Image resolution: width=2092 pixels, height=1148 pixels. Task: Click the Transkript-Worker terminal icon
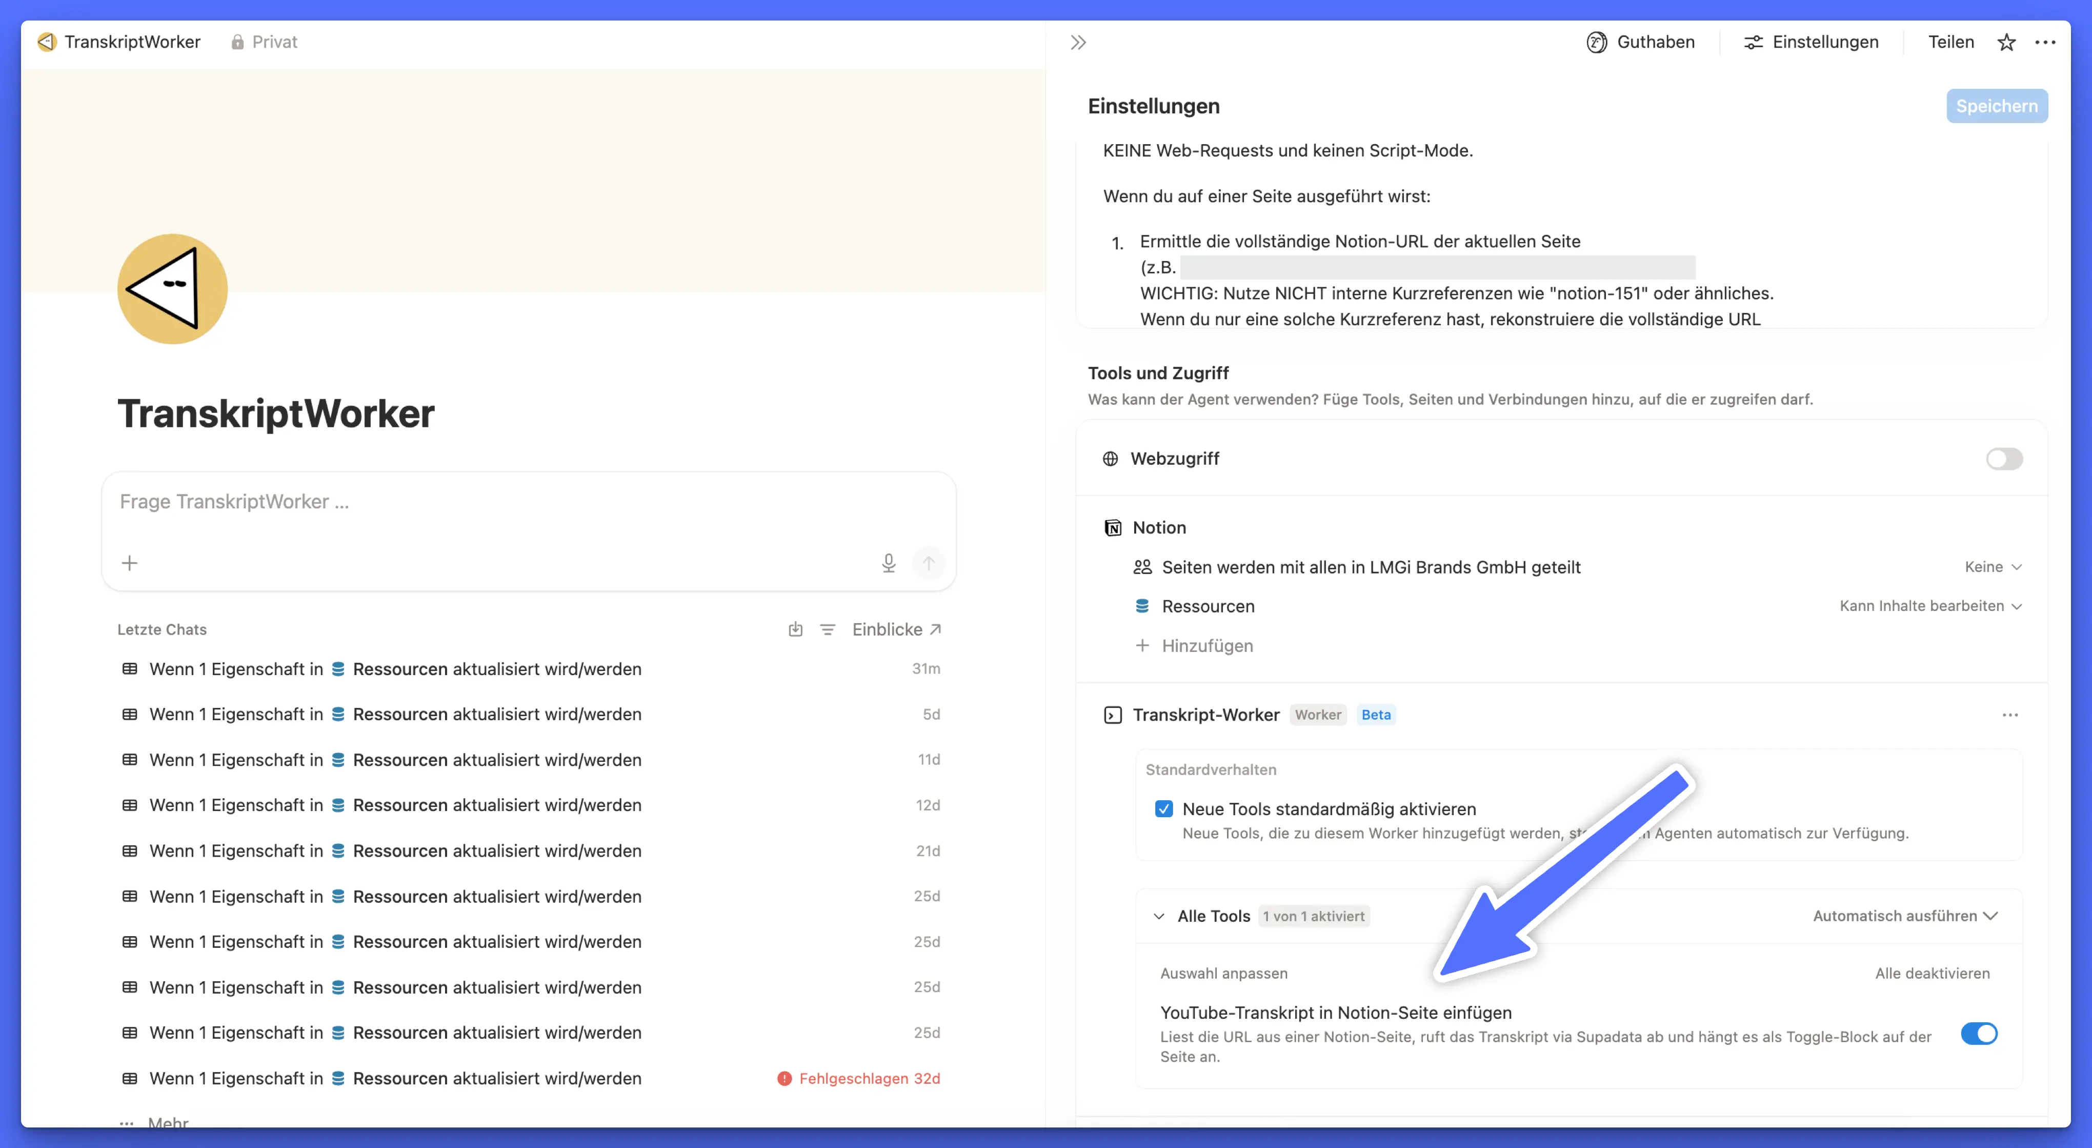[x=1113, y=714]
